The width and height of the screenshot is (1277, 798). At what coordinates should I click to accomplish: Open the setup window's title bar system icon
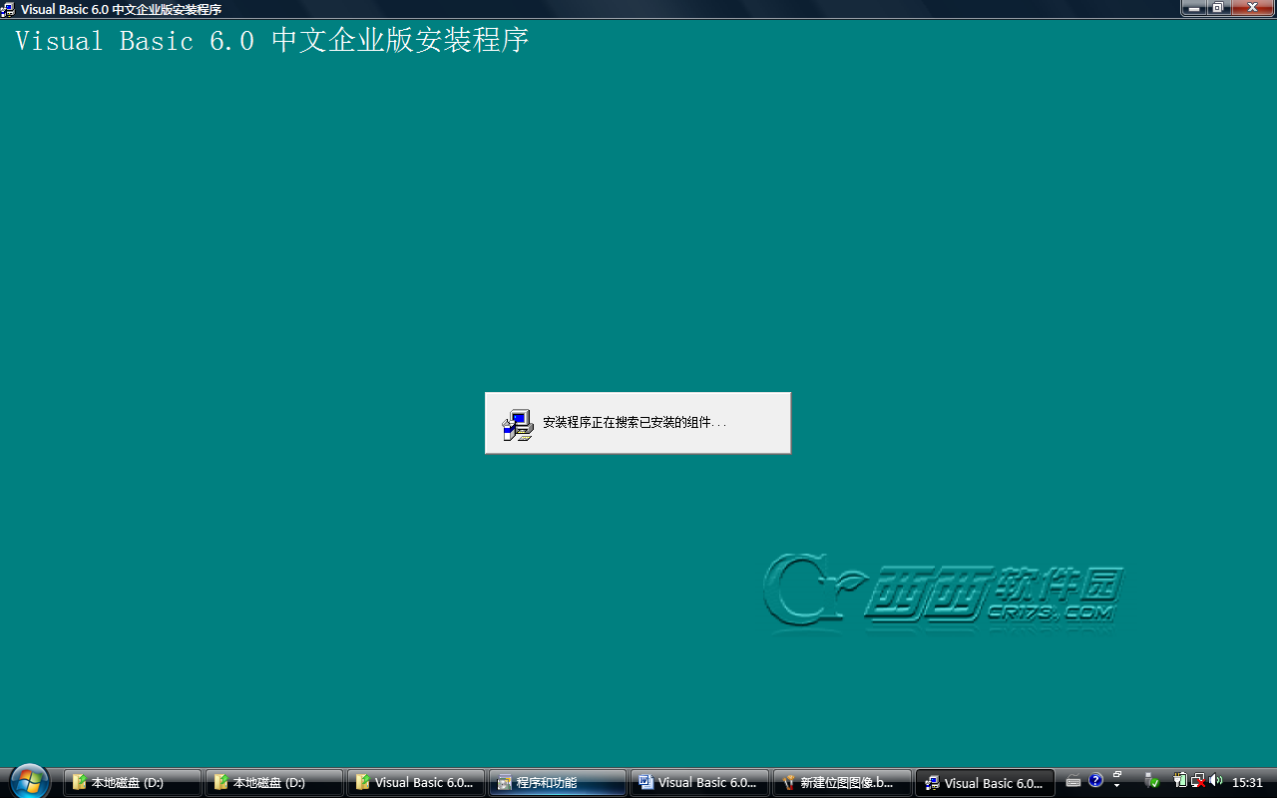[x=9, y=9]
